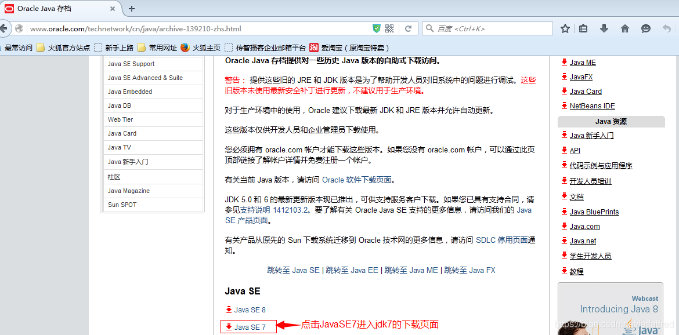Click the search magnifier icon

coord(429,28)
